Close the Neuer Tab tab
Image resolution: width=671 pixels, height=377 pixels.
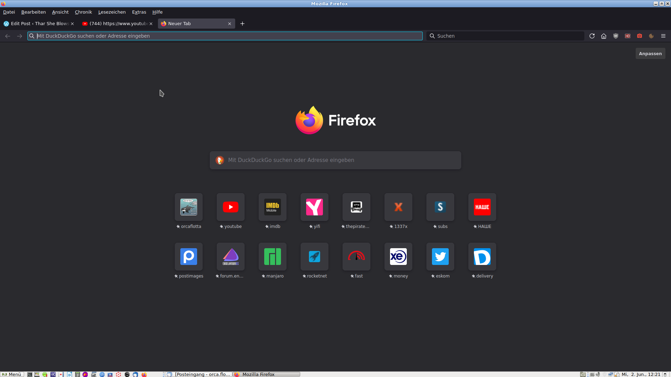(230, 24)
